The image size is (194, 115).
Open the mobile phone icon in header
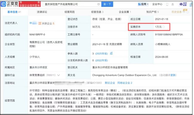click(167, 4)
